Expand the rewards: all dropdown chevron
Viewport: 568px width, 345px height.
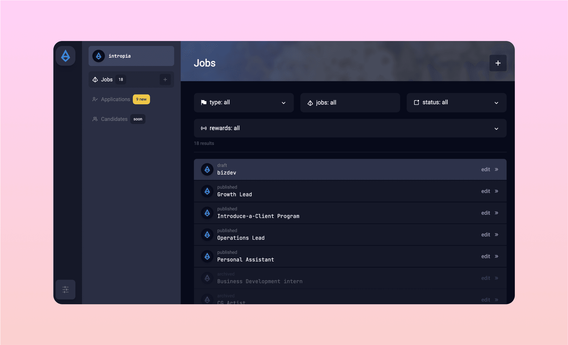496,129
